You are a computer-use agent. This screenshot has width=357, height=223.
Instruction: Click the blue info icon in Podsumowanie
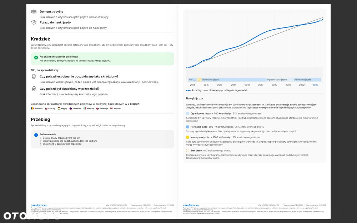(36, 135)
